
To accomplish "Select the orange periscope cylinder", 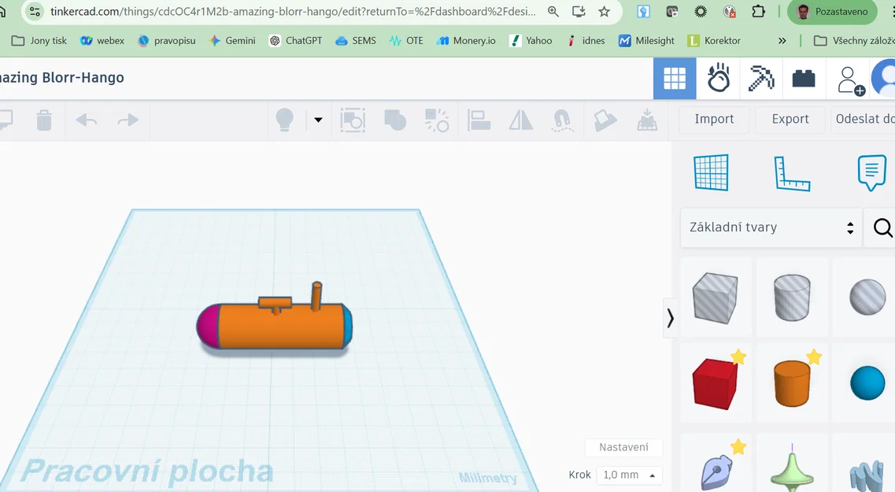I will click(316, 296).
